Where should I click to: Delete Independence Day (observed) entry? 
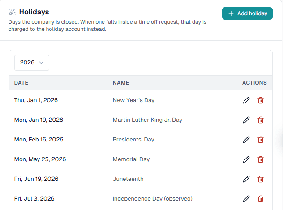[261, 199]
